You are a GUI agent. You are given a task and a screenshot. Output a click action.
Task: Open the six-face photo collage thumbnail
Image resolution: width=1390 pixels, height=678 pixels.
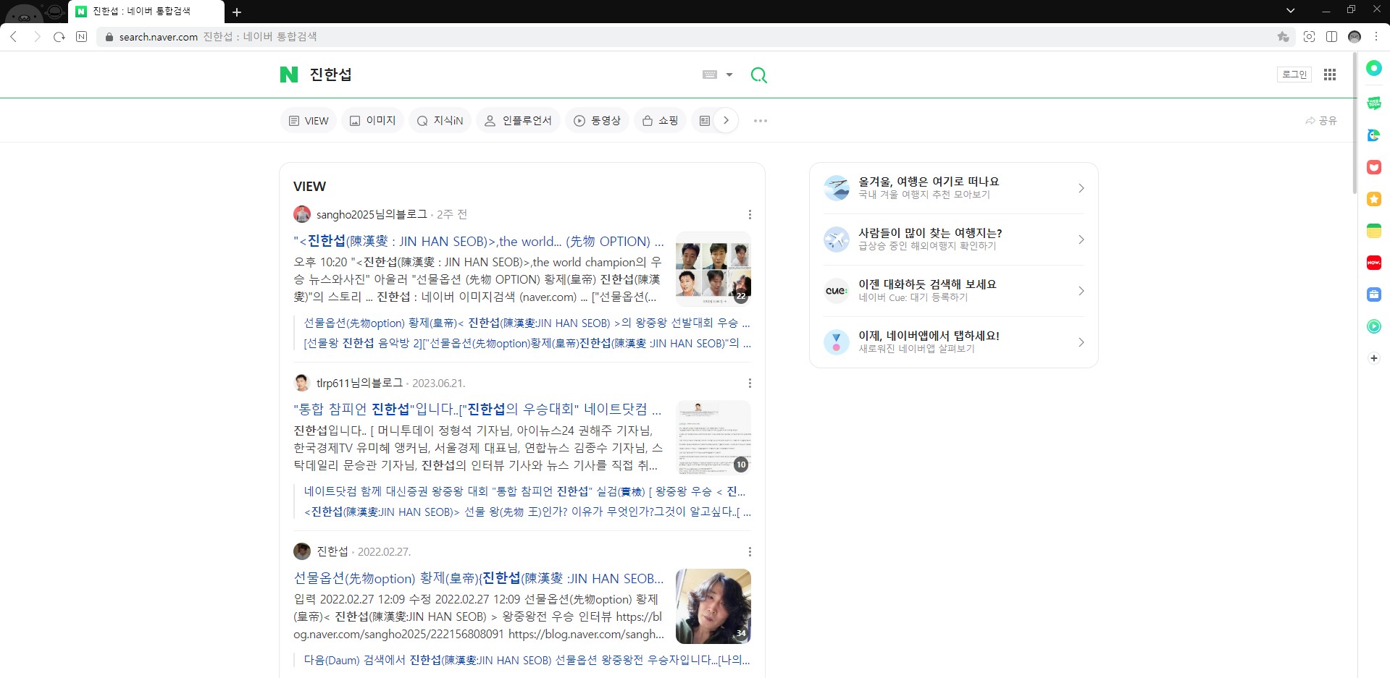coord(713,269)
